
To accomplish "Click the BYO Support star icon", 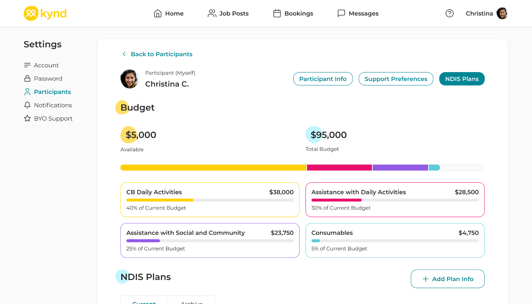I will 27,118.
